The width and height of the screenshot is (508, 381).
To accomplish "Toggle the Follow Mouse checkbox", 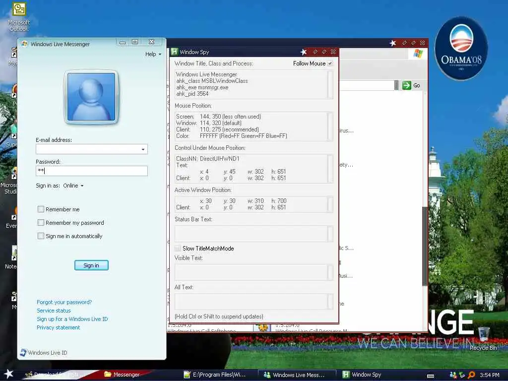I will point(330,63).
